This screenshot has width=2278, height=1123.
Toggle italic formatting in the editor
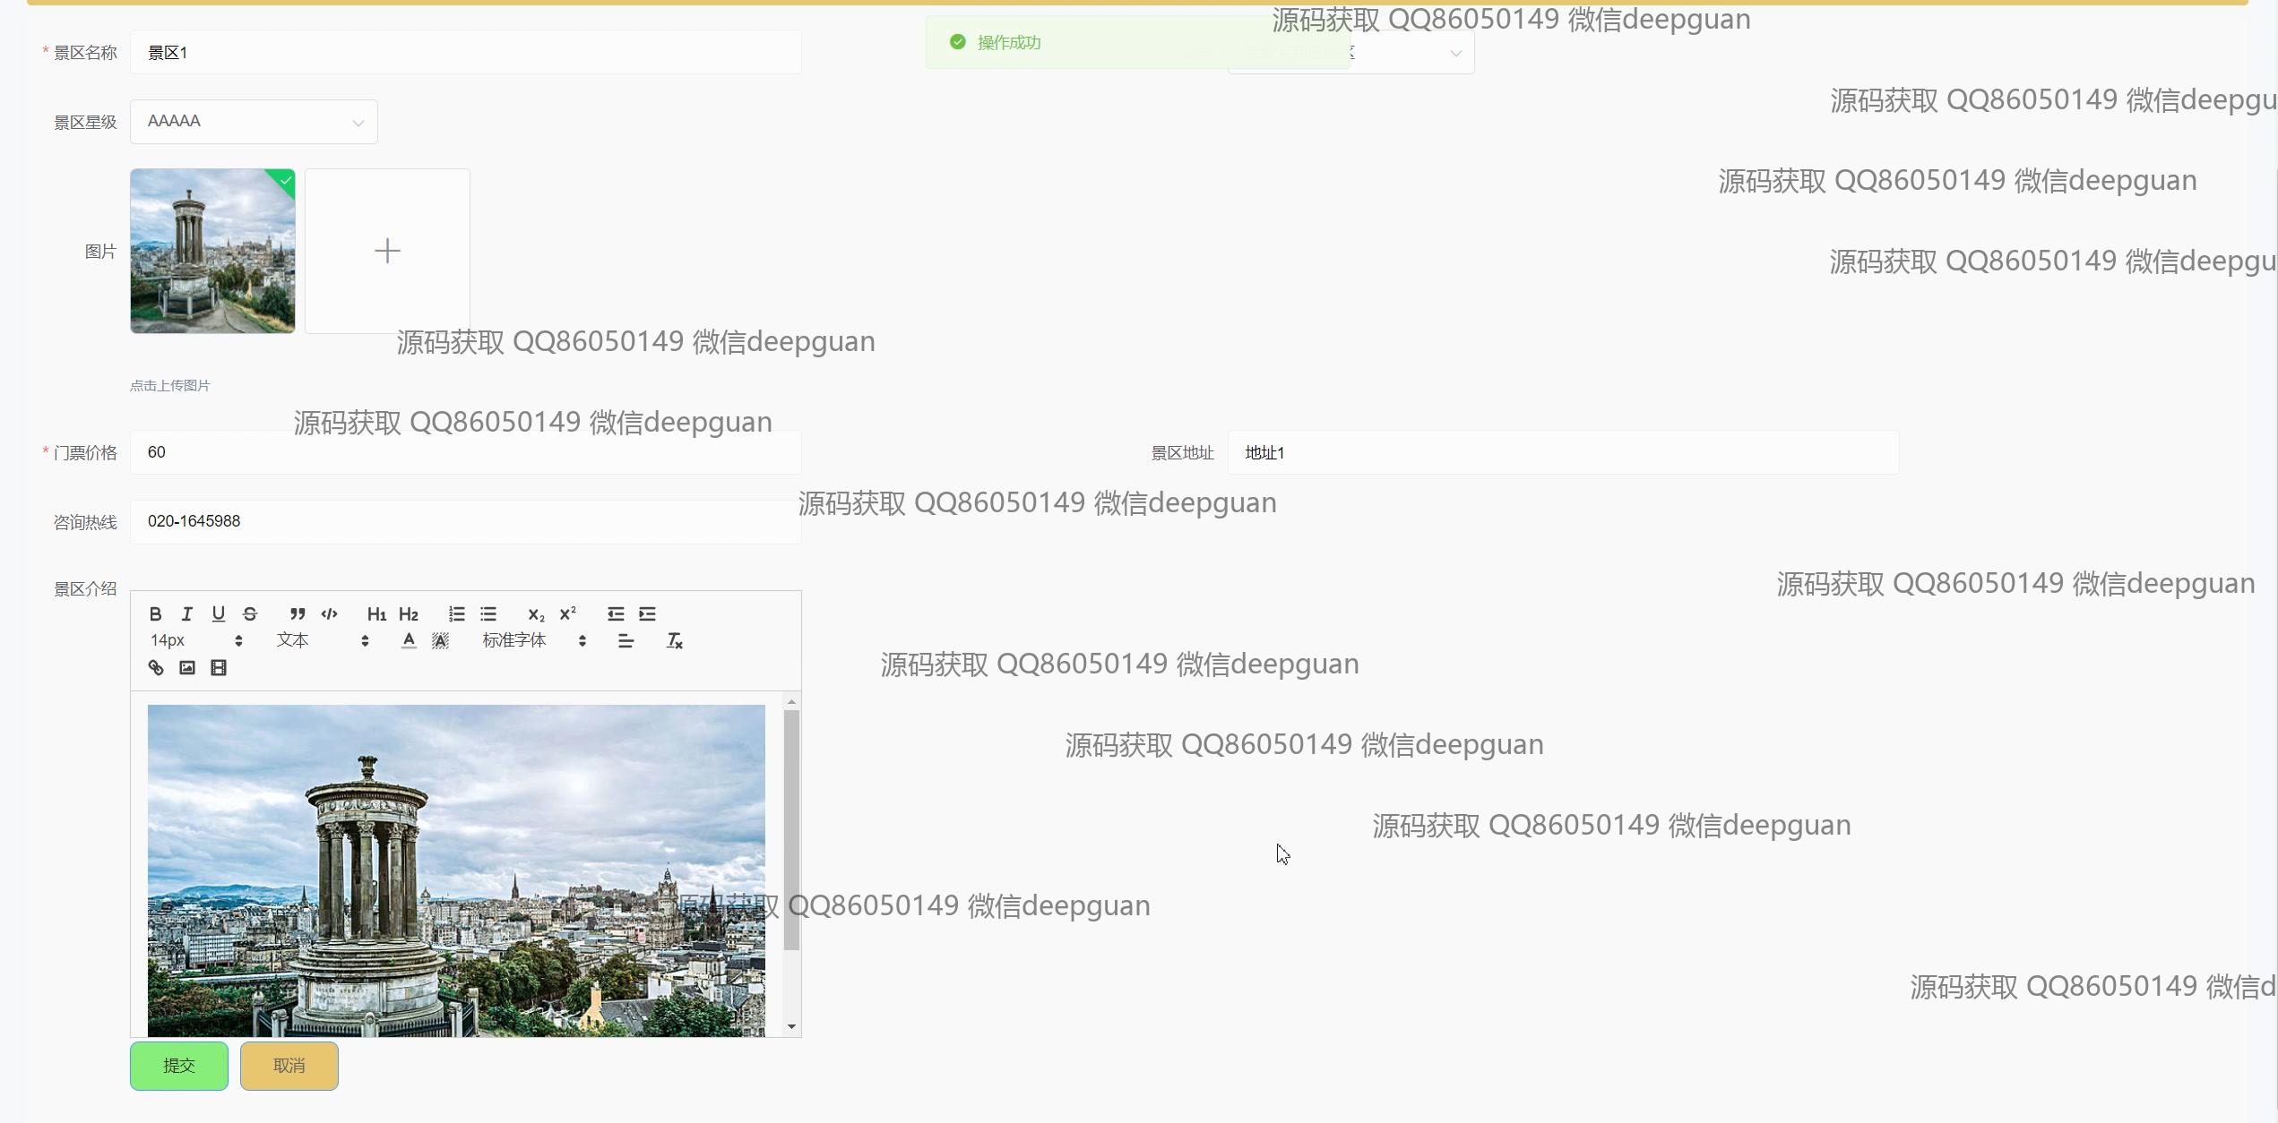click(186, 613)
